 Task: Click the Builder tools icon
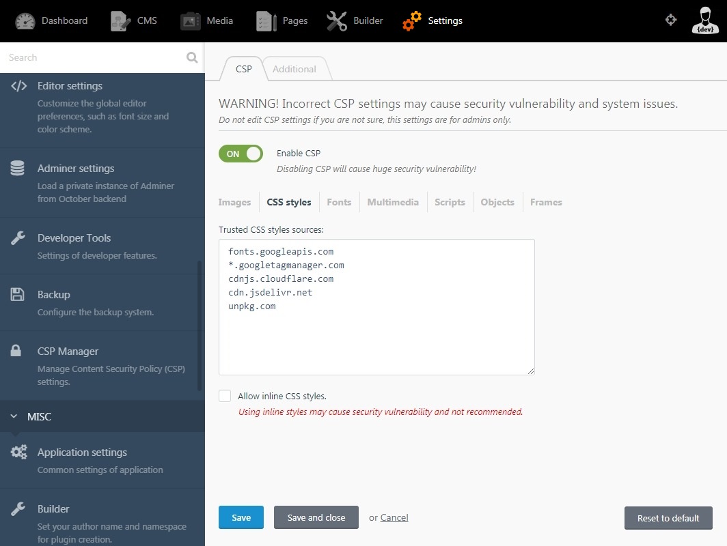337,21
